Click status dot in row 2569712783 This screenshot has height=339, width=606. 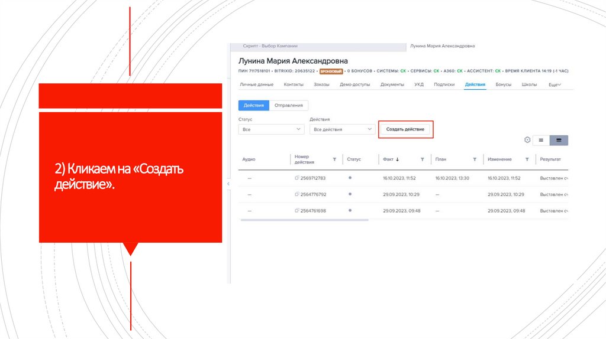[x=350, y=178]
